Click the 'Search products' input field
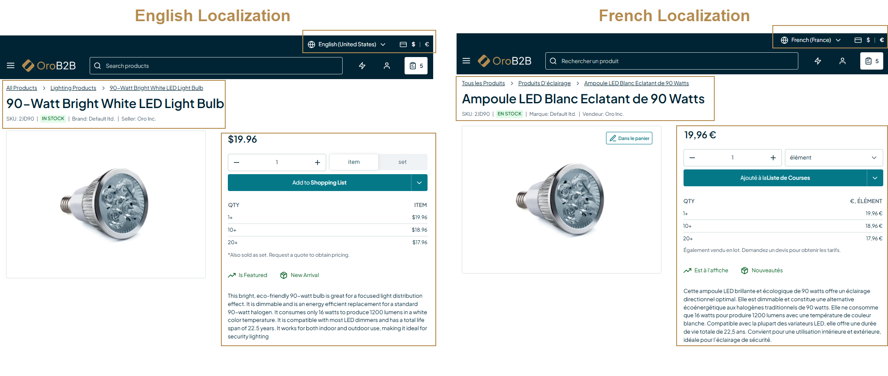 217,66
